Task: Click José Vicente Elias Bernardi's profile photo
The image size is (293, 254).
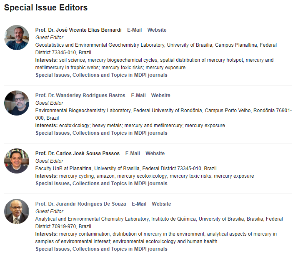Action: coord(17,38)
